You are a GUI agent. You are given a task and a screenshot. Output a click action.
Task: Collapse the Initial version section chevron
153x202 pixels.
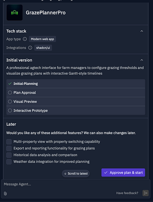tap(142, 60)
